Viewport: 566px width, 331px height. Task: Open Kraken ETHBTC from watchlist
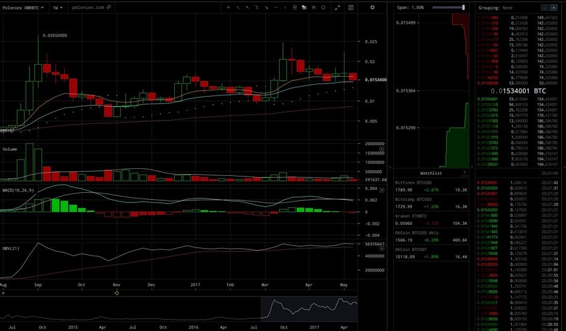[431, 220]
